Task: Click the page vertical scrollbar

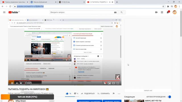Action: tap(181, 23)
